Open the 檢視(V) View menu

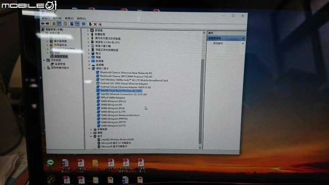(x=69, y=18)
